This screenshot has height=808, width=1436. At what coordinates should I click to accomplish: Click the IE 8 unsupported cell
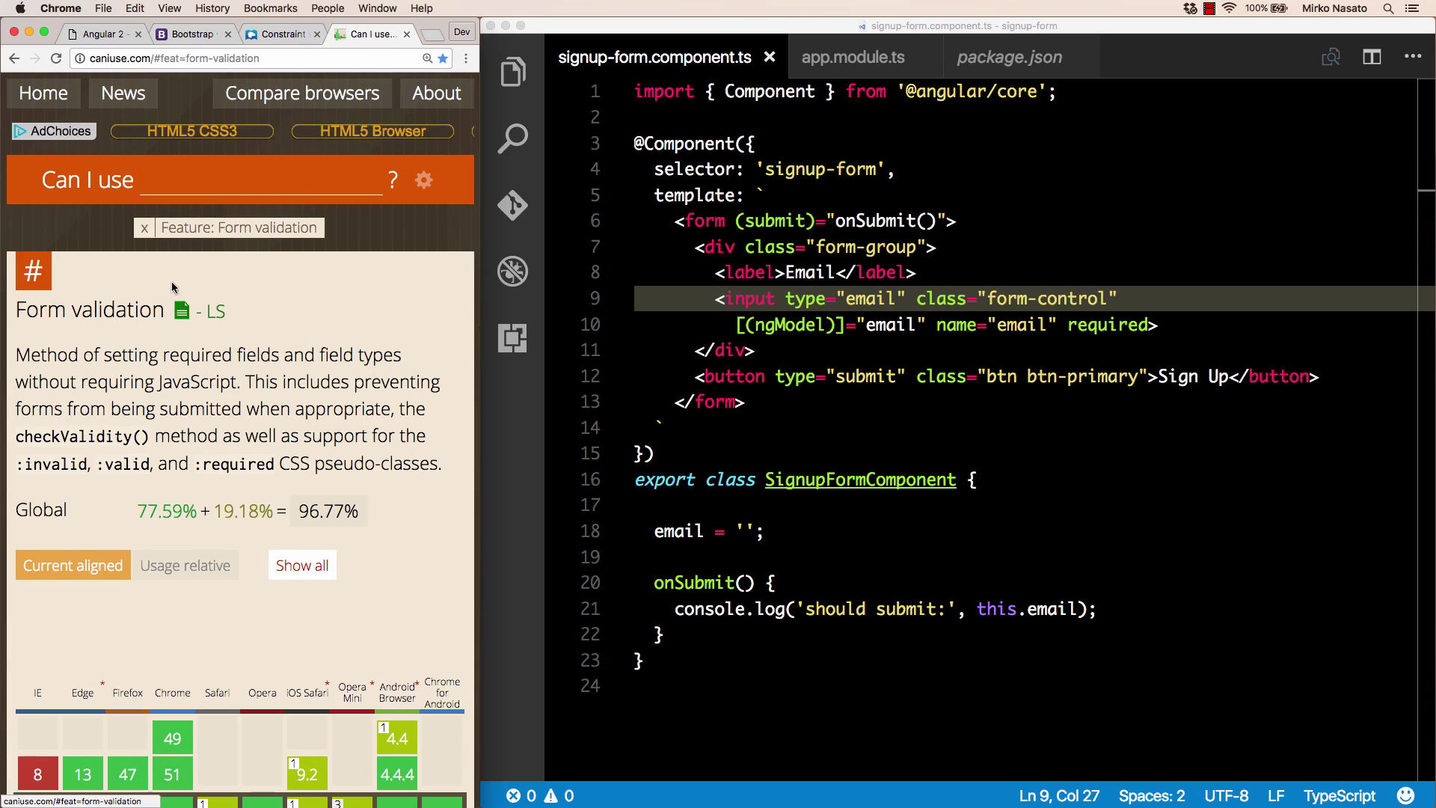tap(37, 774)
